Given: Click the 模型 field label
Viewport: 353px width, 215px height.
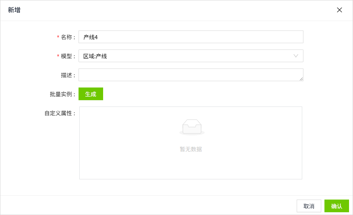Looking at the screenshot, I should click(x=66, y=56).
